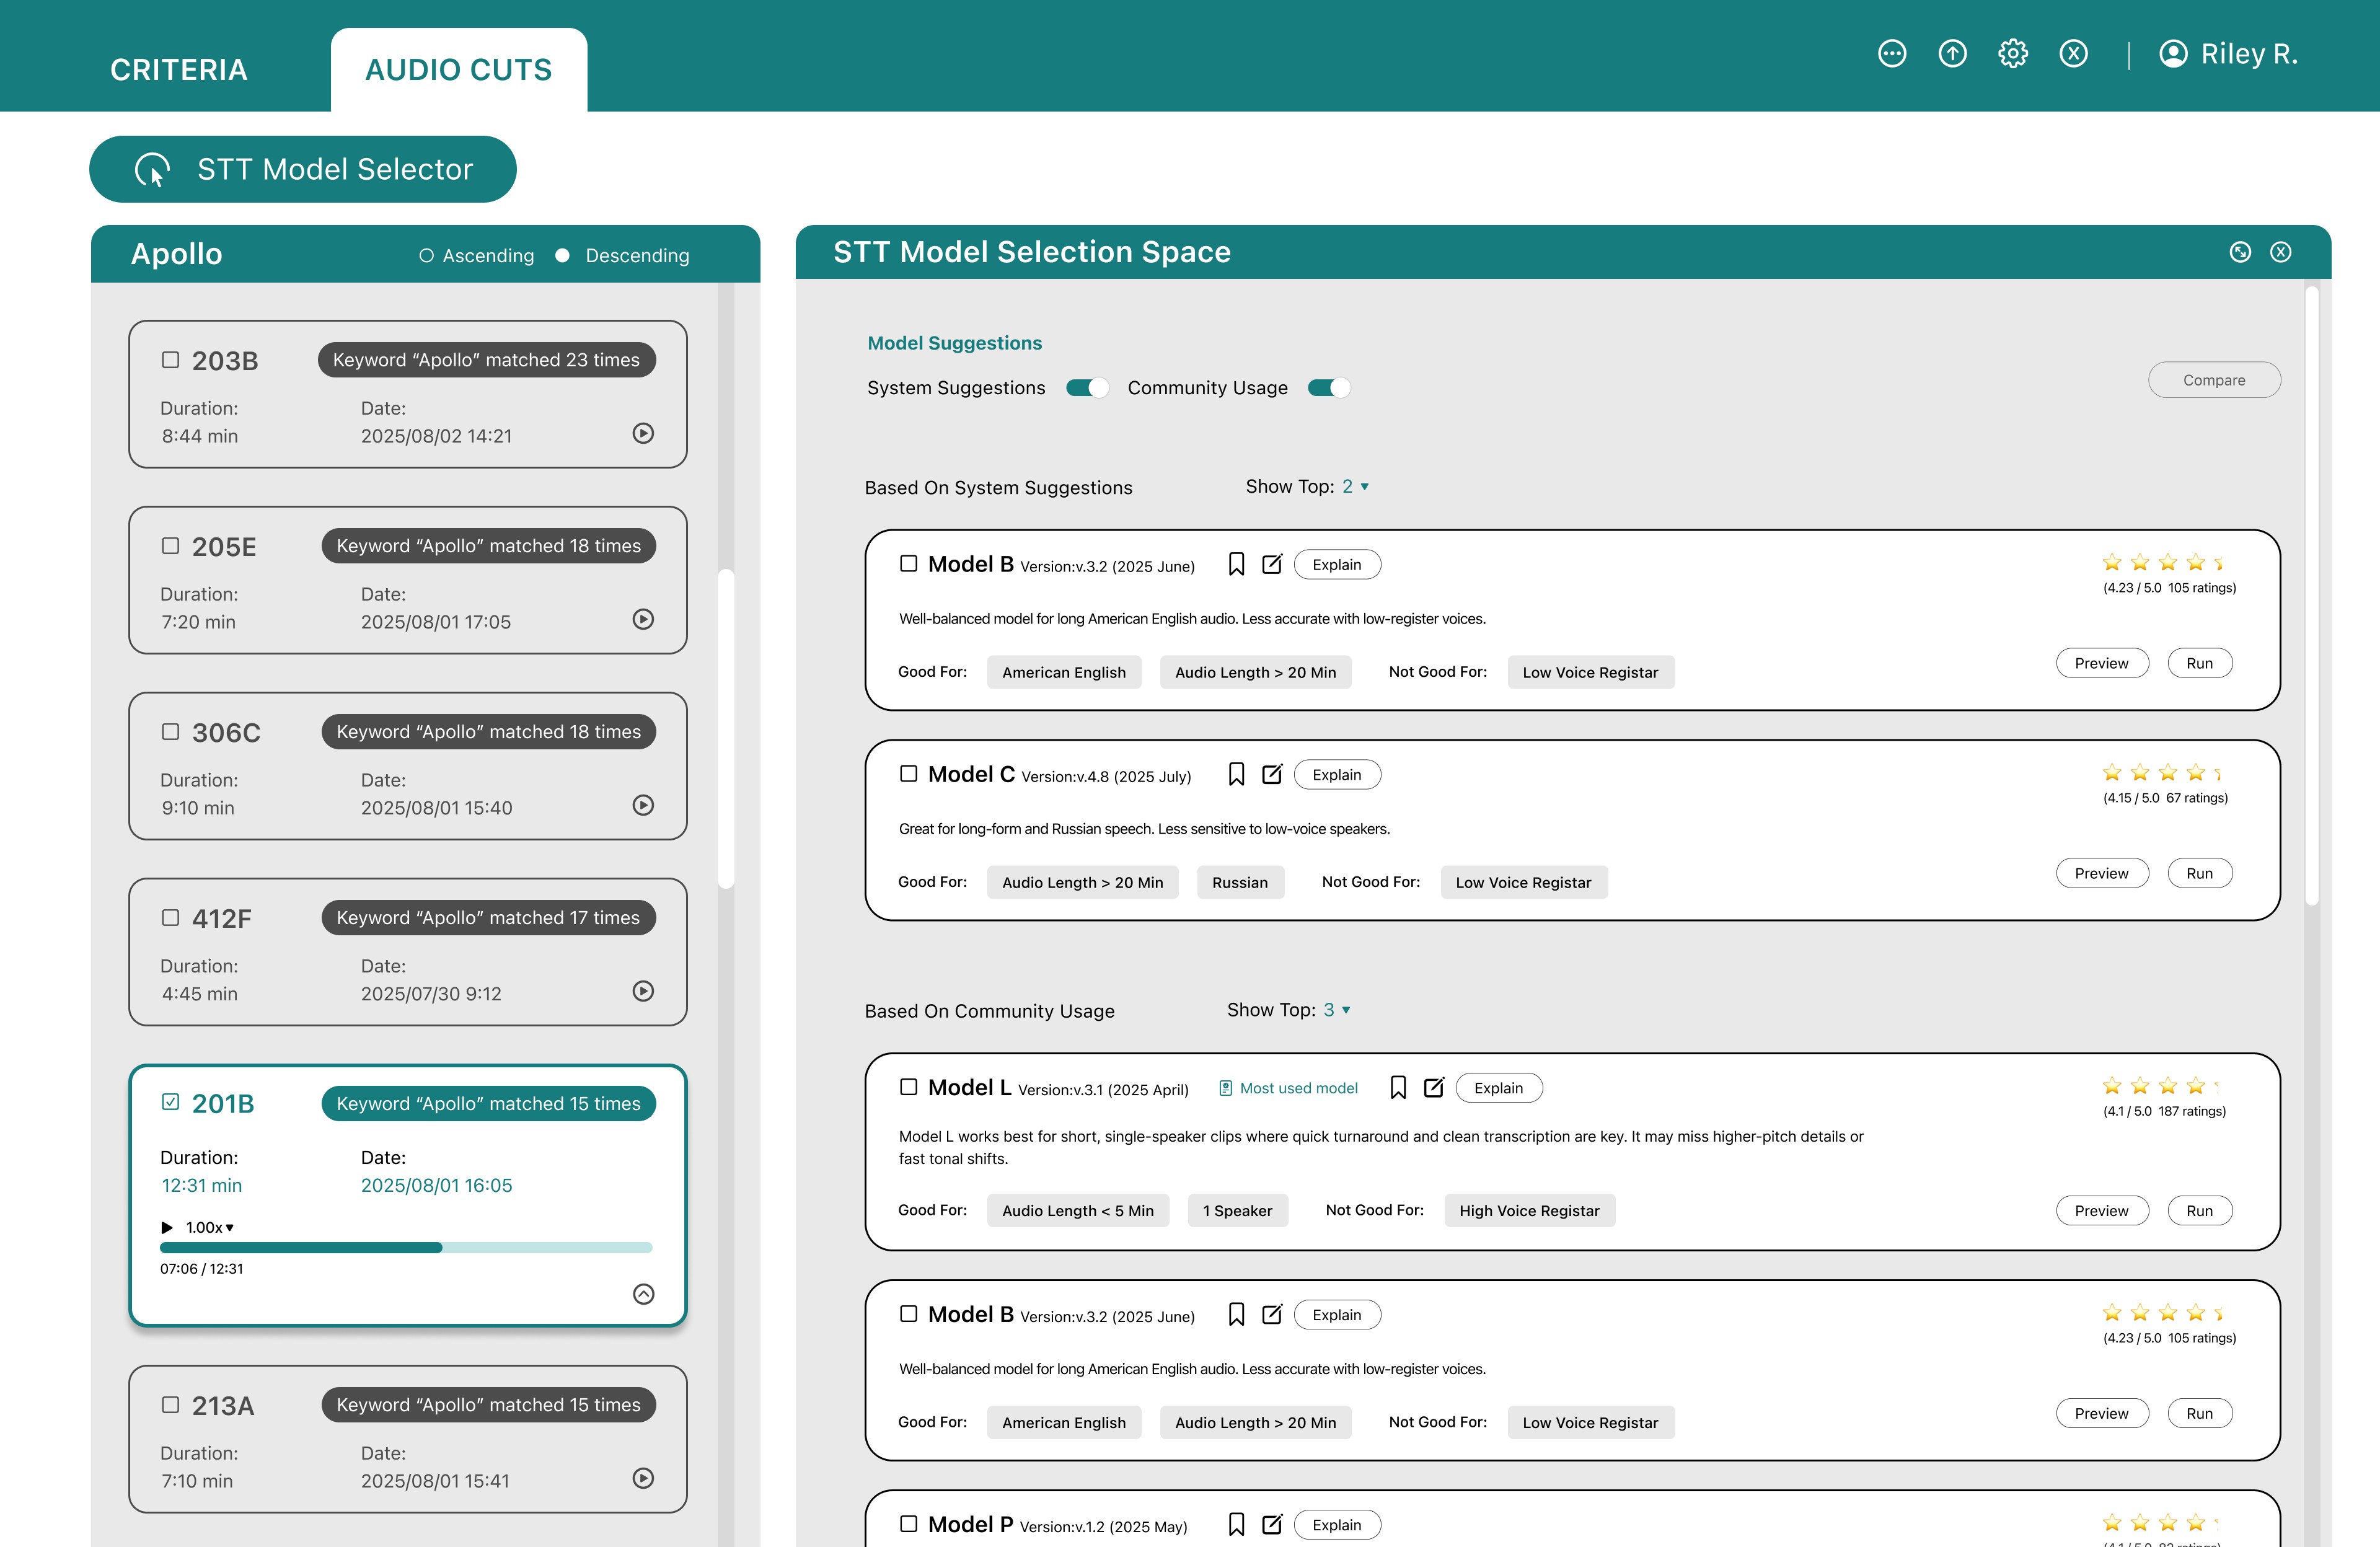Run Model C from system suggestions
This screenshot has height=1547, width=2380.
point(2199,873)
